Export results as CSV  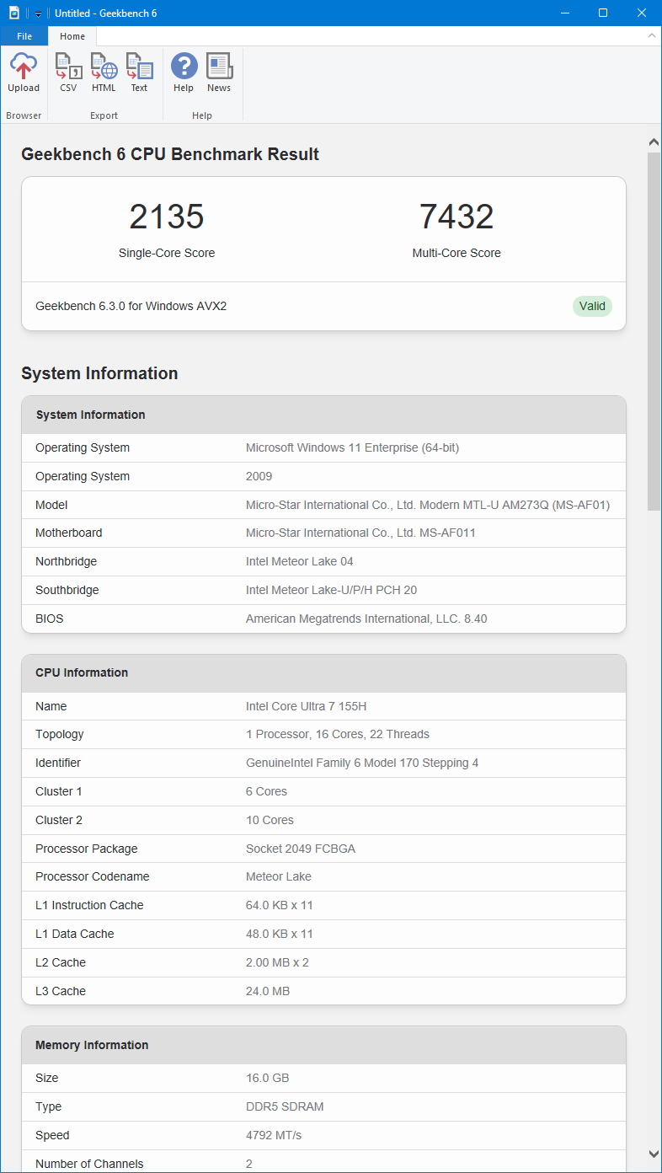(x=68, y=72)
